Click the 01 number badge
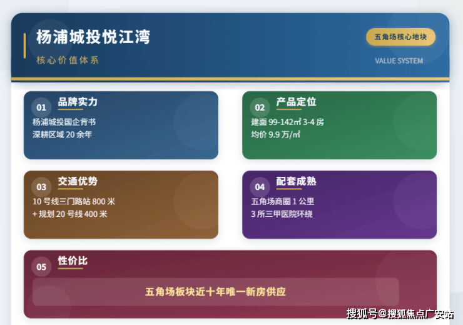Screen dimensions: 463x325 click(41, 107)
